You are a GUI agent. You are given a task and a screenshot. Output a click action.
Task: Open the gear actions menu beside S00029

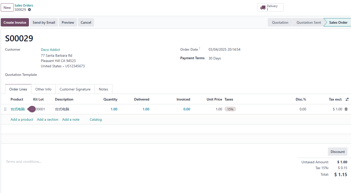pos(29,10)
